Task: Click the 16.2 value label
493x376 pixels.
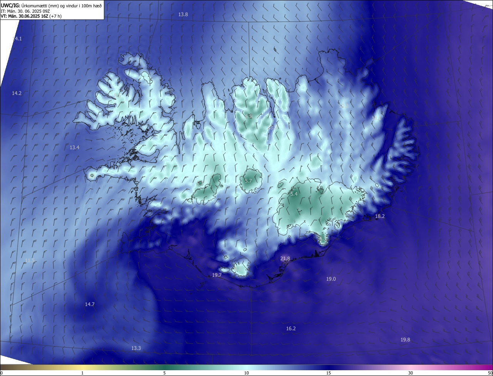Action: [291, 329]
